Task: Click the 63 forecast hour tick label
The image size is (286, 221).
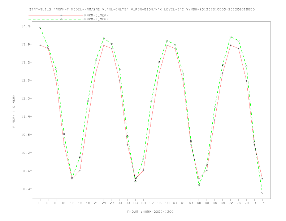Action: tap(207, 203)
